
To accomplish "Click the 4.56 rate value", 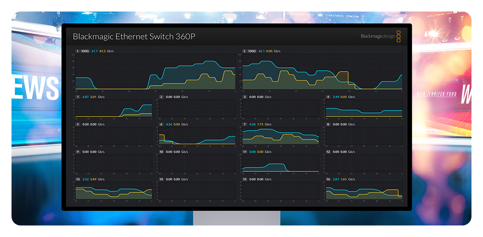I will [x=169, y=124].
